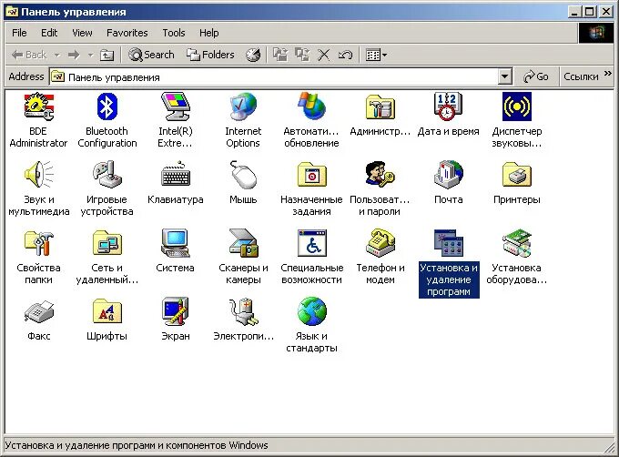Open the BDE Administrator applet
This screenshot has width=619, height=457.
[38, 107]
